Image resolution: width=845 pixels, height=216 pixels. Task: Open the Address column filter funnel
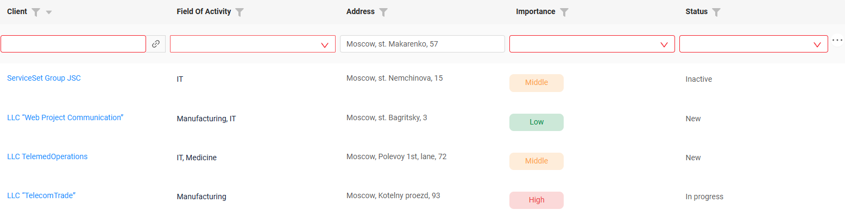click(x=383, y=12)
